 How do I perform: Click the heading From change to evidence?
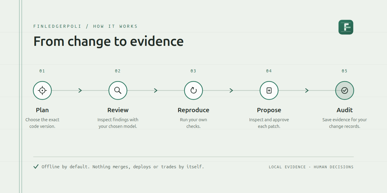tap(108, 41)
